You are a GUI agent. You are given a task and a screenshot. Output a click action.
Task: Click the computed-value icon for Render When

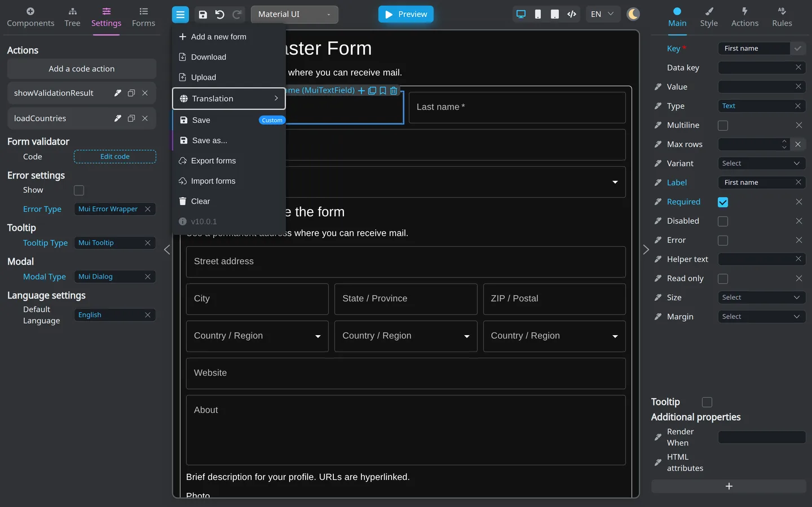coord(658,437)
